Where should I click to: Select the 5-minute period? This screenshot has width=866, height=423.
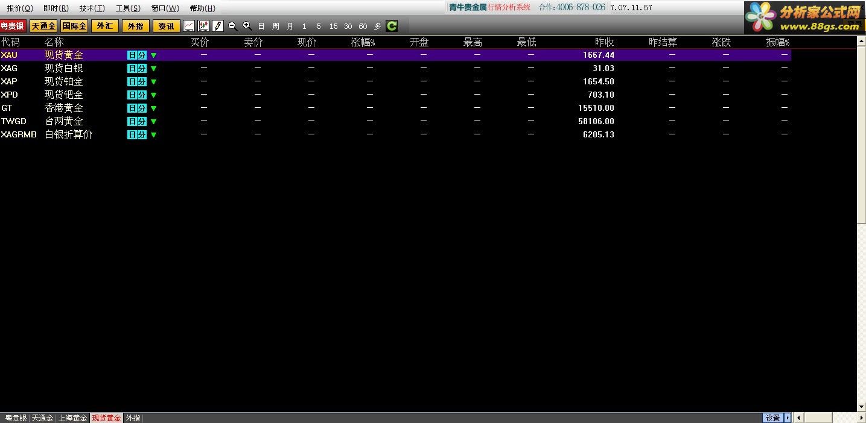(x=319, y=27)
